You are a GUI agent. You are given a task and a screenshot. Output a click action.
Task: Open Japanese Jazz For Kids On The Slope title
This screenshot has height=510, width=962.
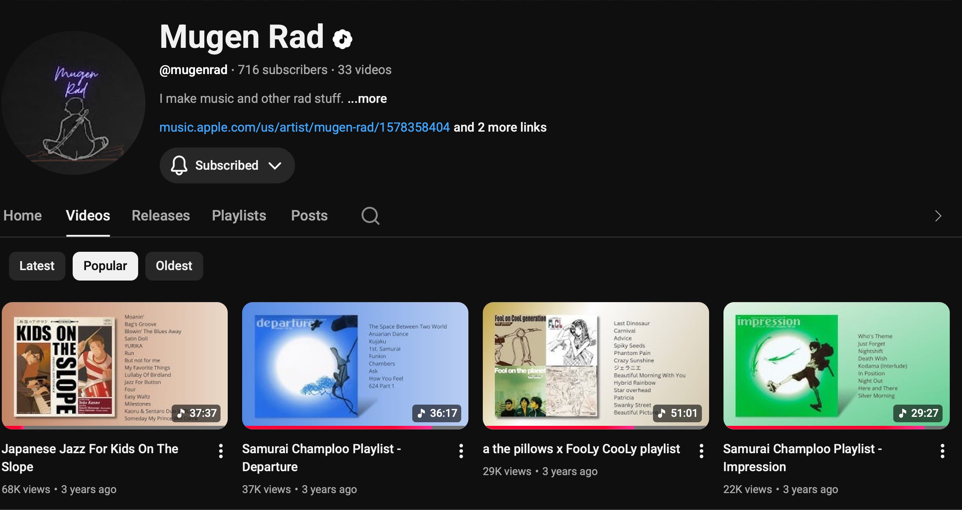coord(90,458)
